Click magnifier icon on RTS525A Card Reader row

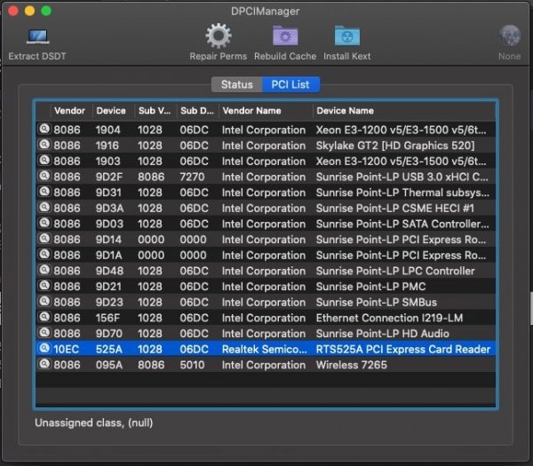tap(44, 349)
